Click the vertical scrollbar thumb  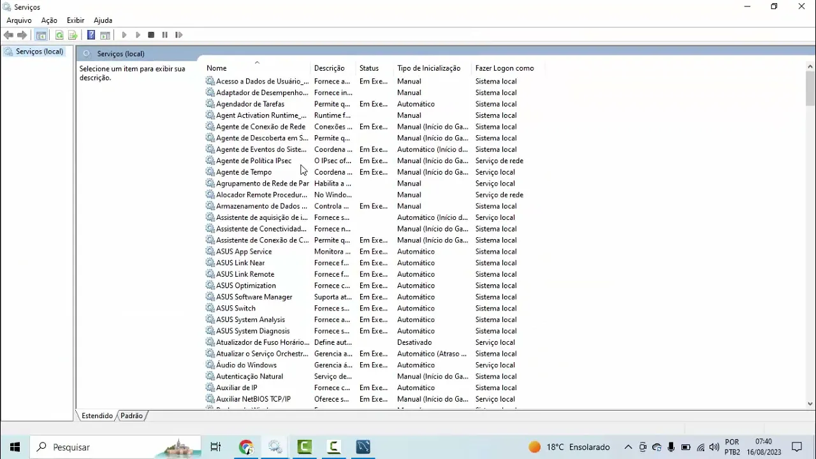(x=810, y=88)
